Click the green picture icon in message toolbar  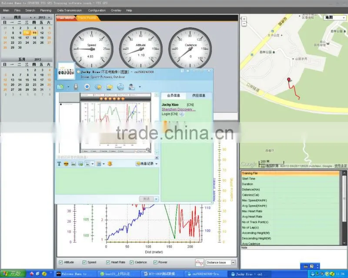(x=80, y=164)
